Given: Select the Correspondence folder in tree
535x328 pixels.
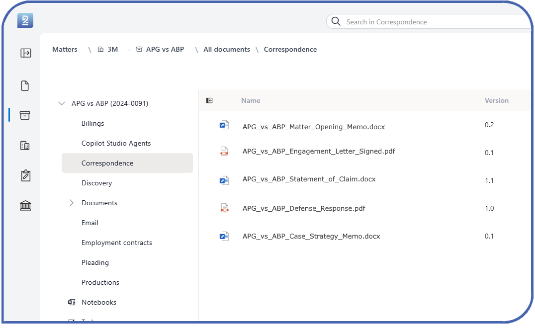Looking at the screenshot, I should point(127,163).
